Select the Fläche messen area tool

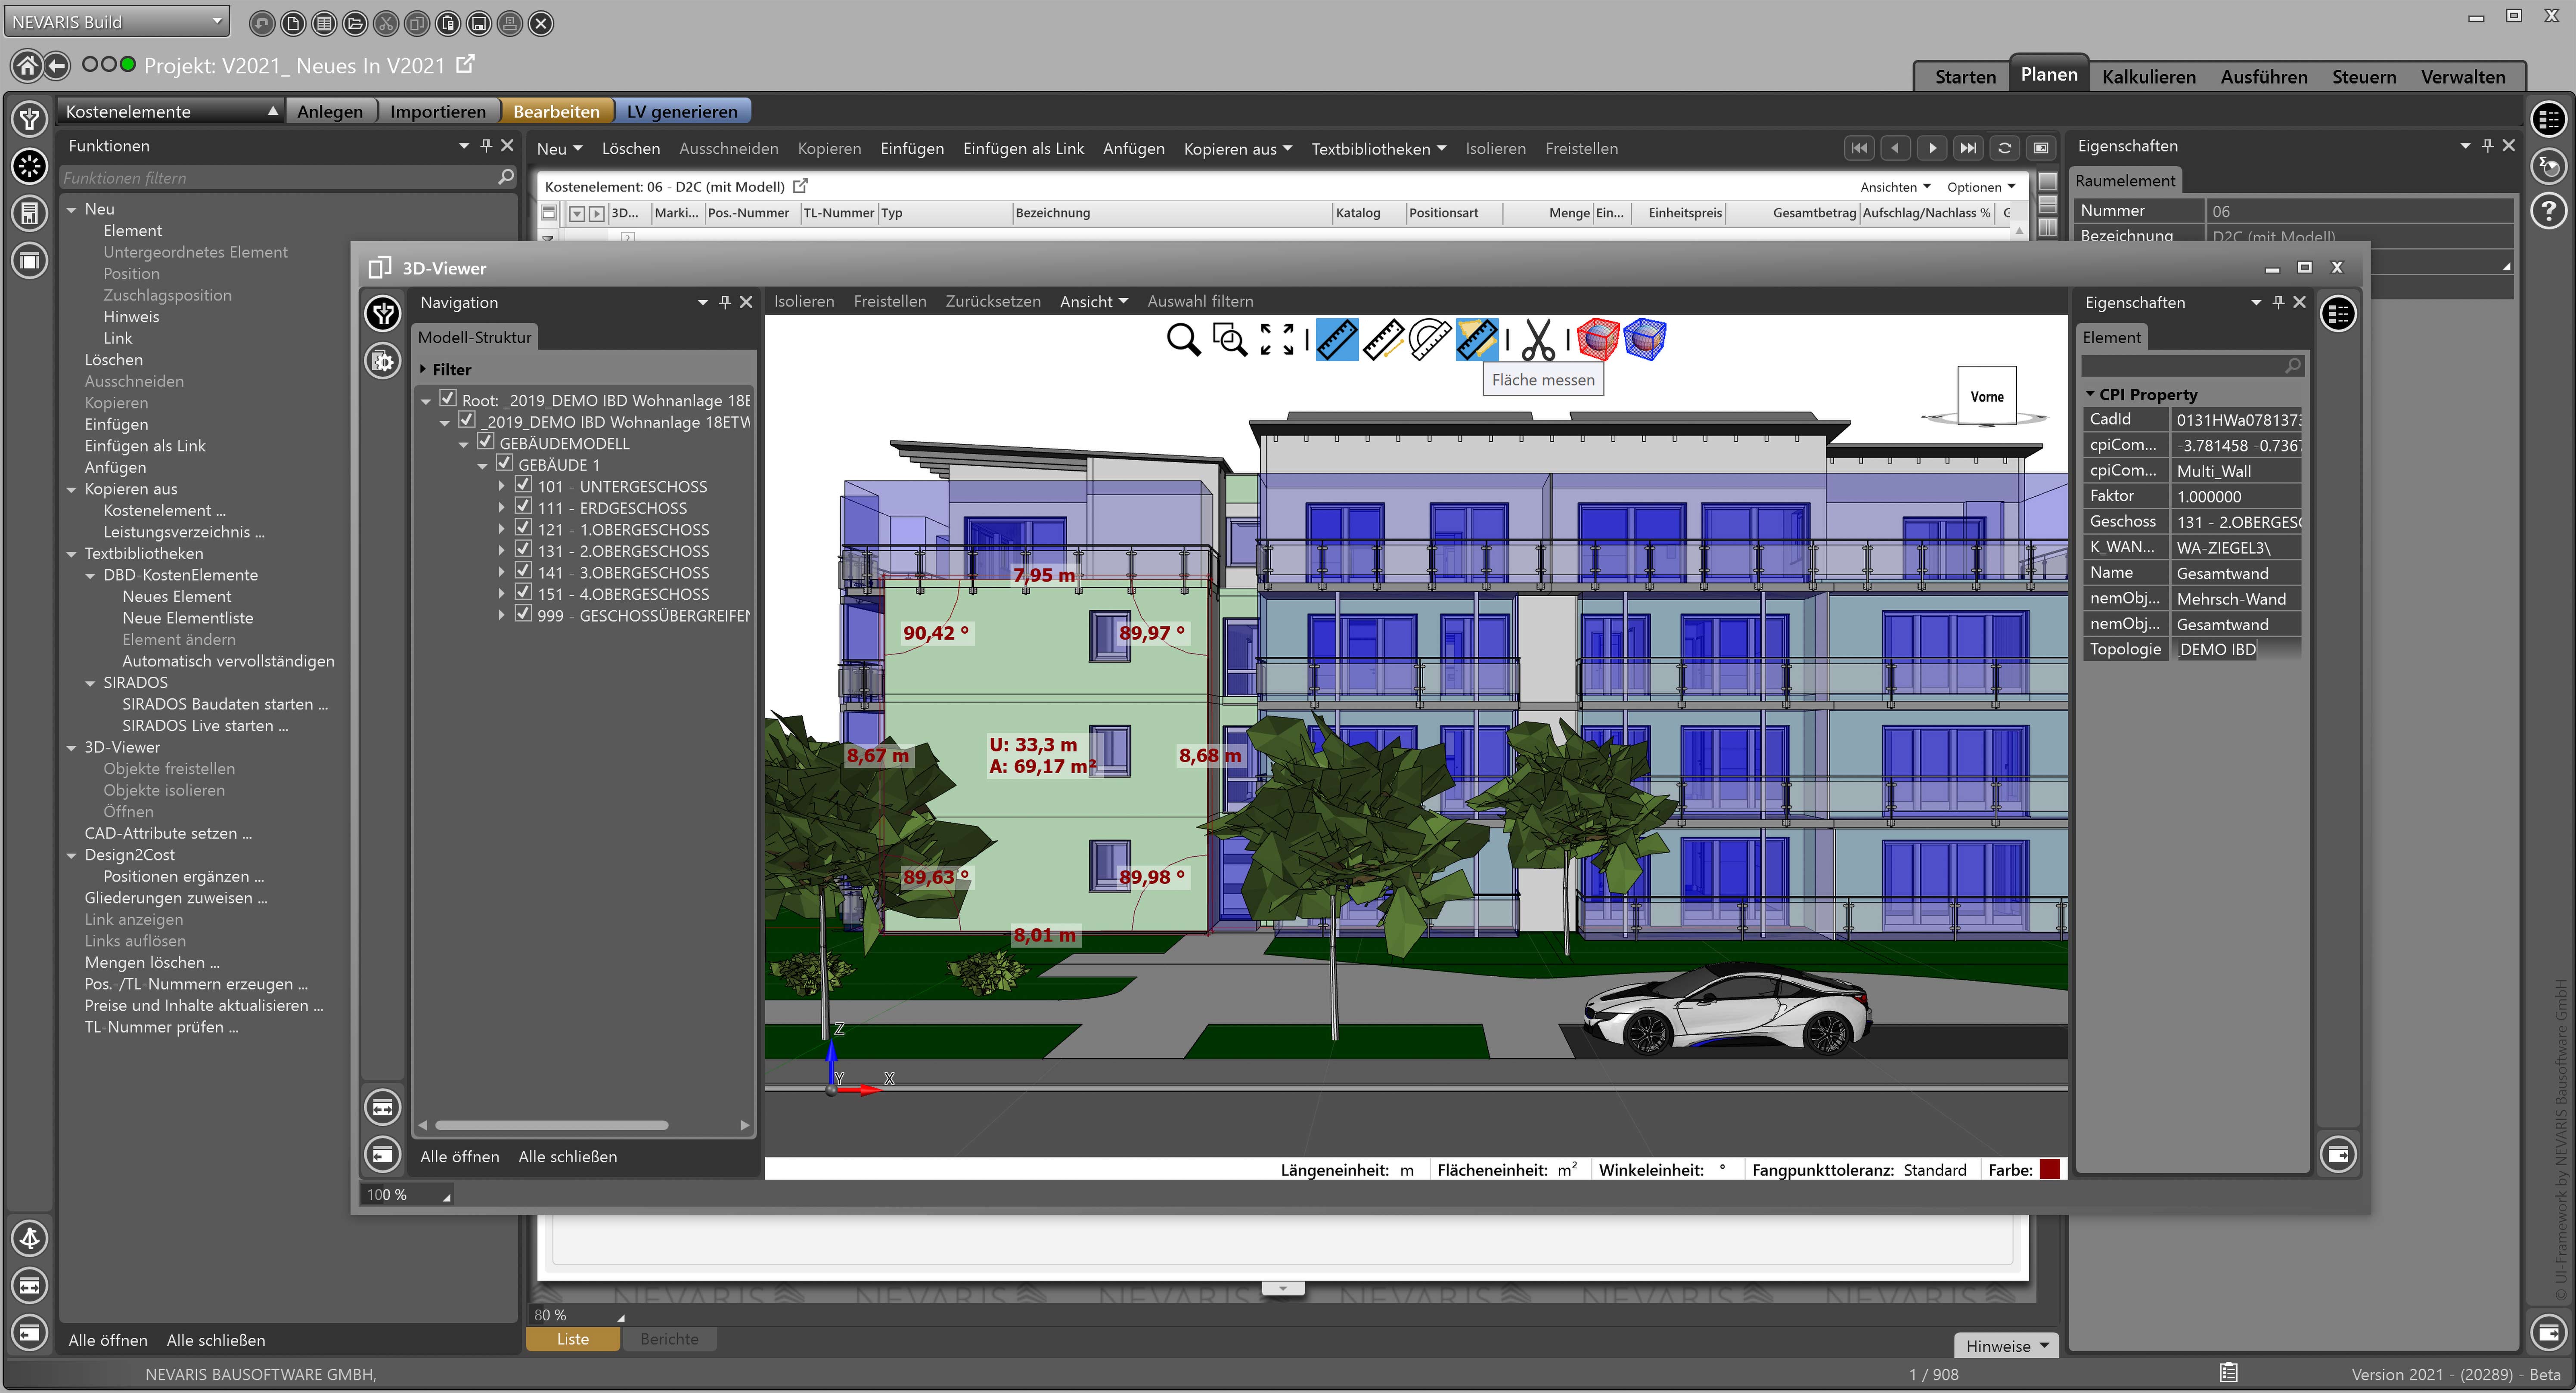1477,340
